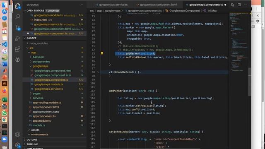Click line number 104 in the gutter
Viewport: 265px width, 149px height.
point(92,99)
